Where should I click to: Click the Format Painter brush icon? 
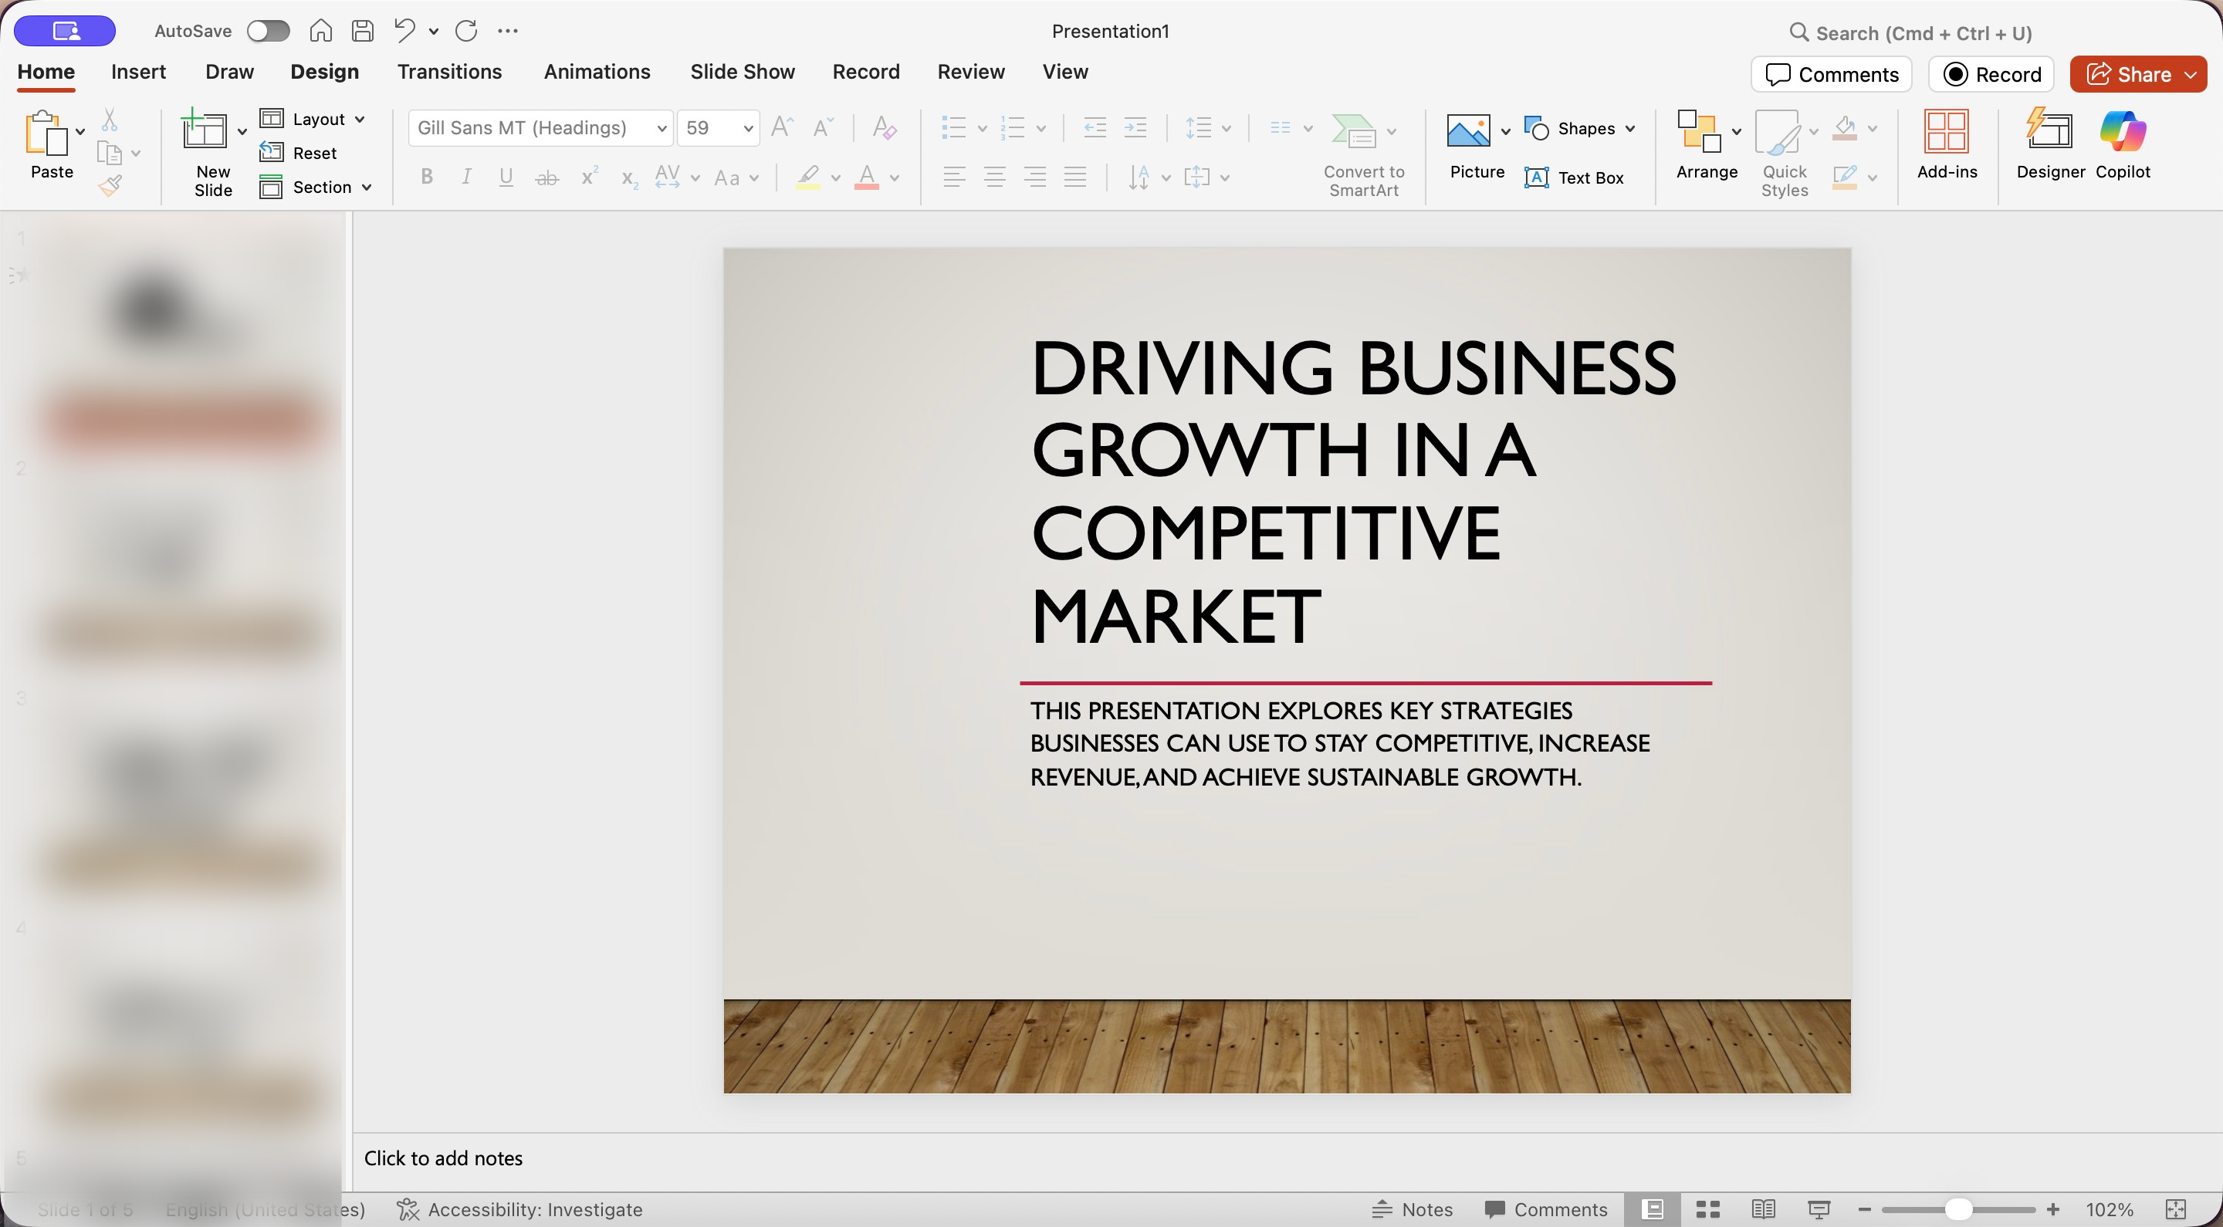pyautogui.click(x=110, y=185)
